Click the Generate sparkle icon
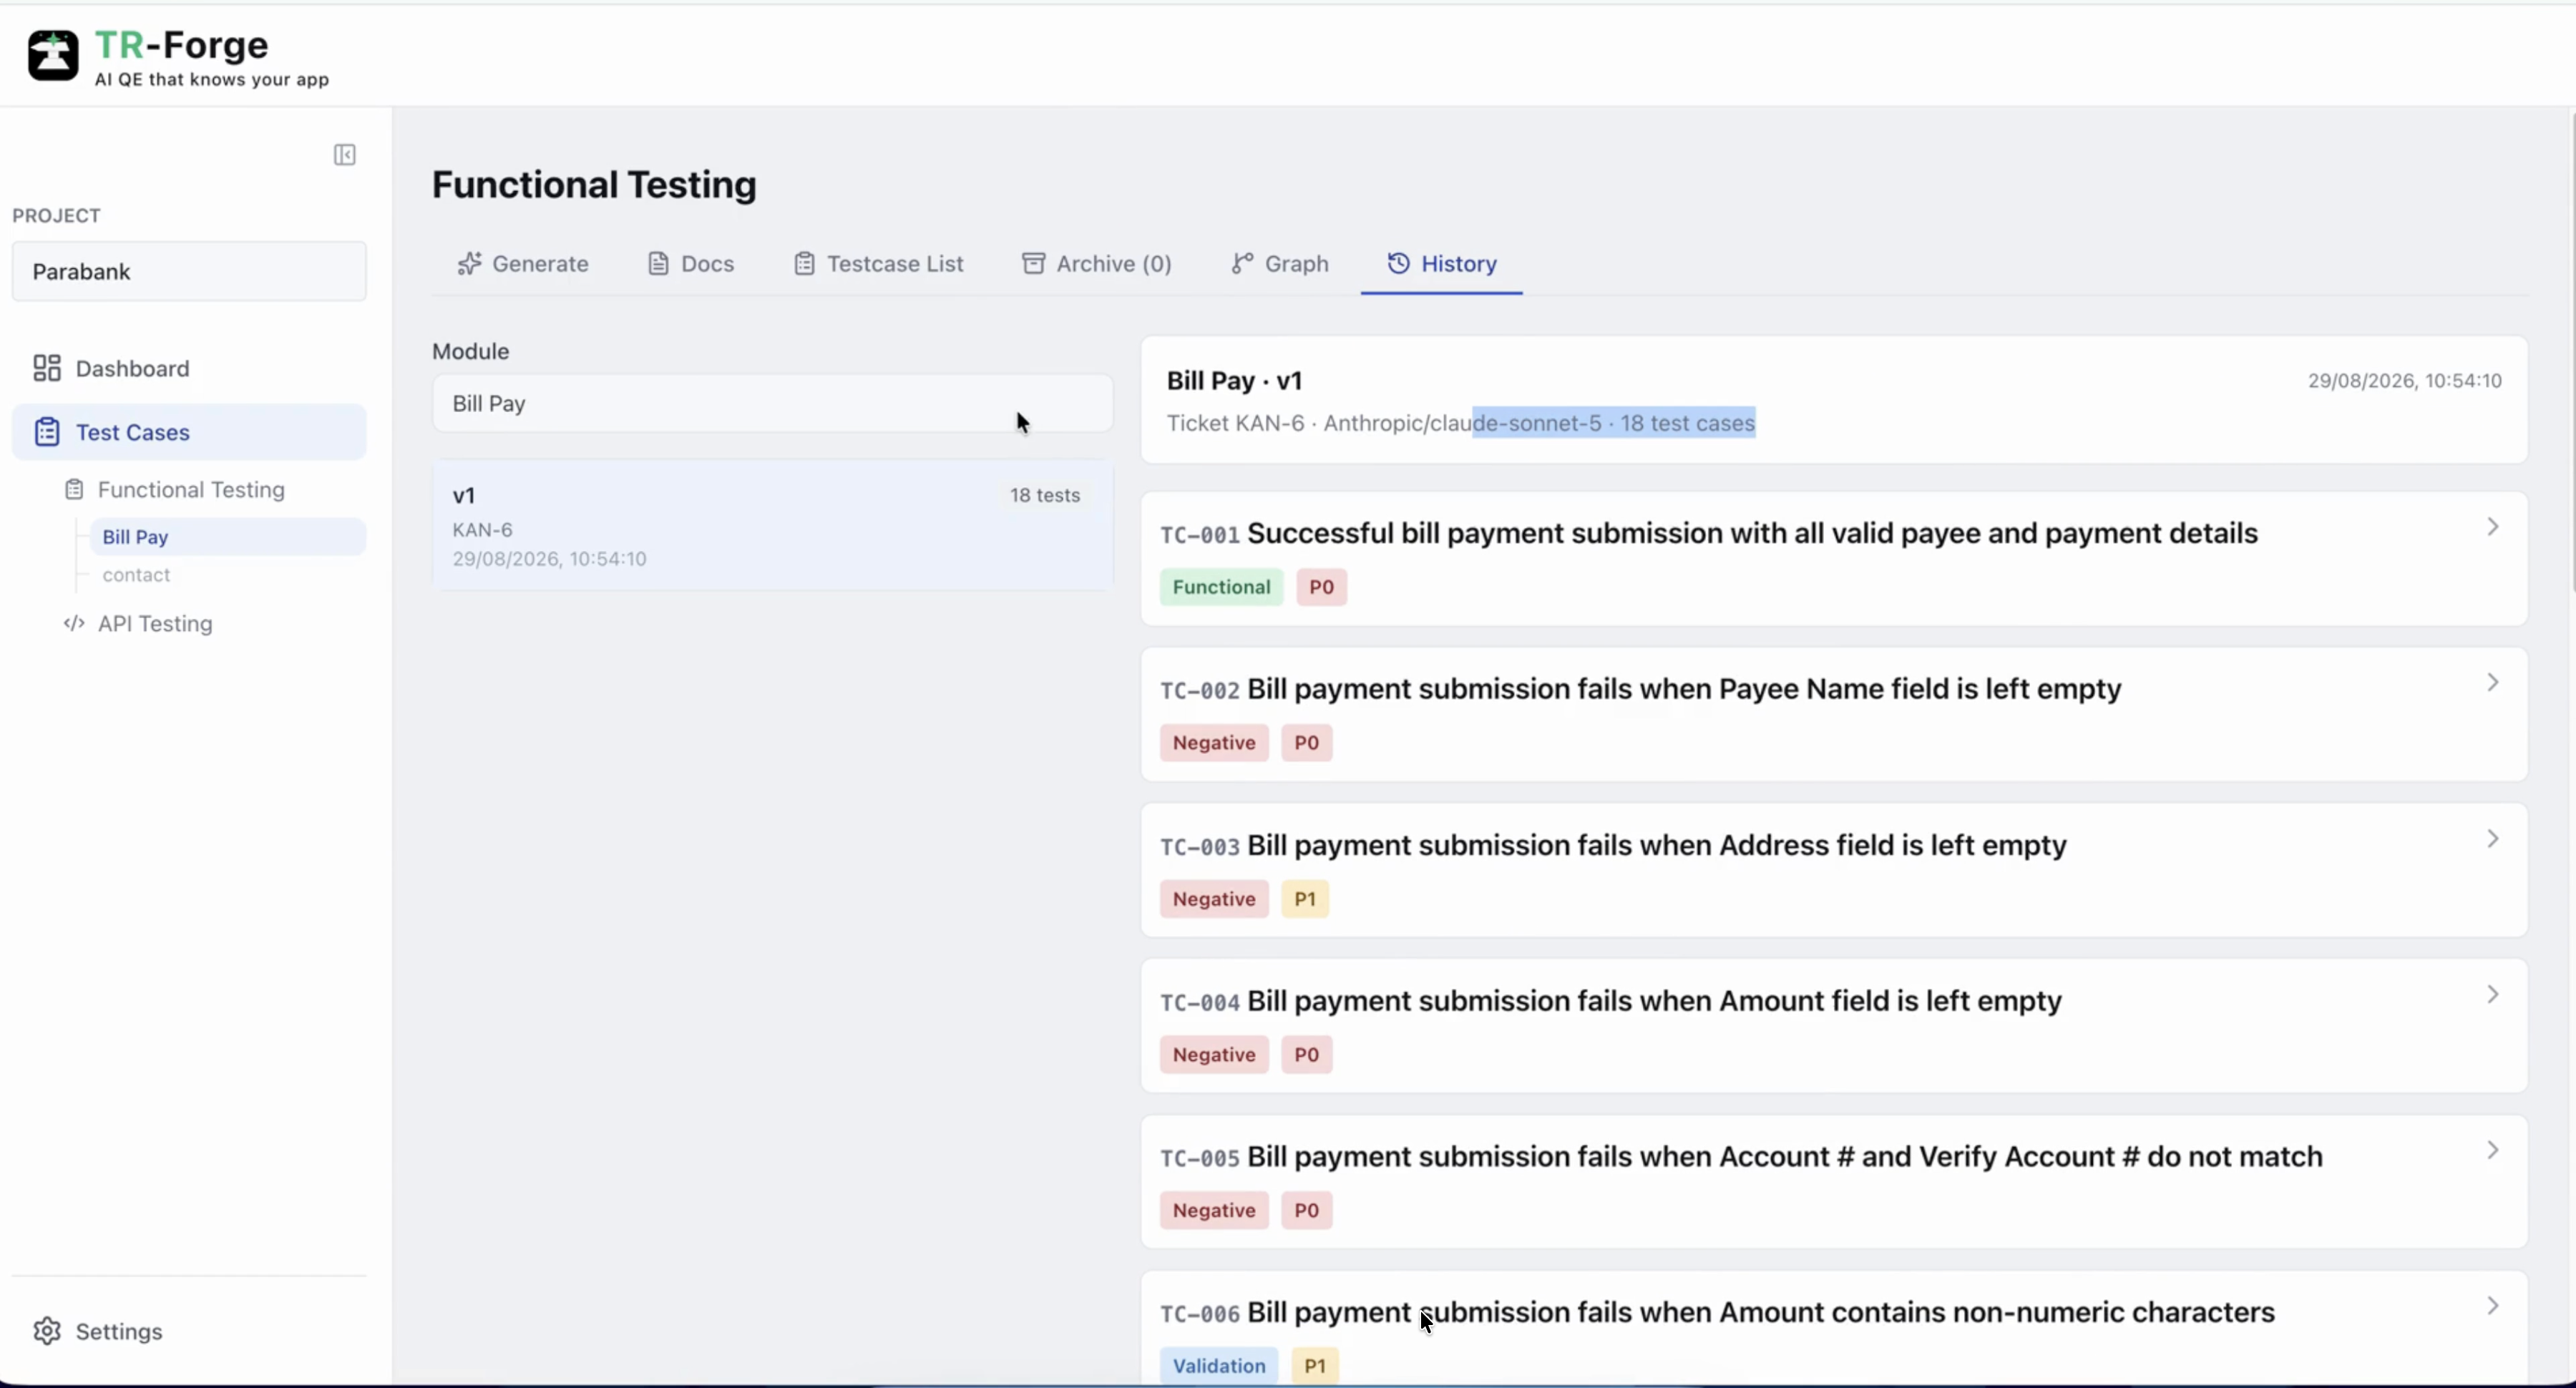The width and height of the screenshot is (2576, 1388). tap(469, 263)
